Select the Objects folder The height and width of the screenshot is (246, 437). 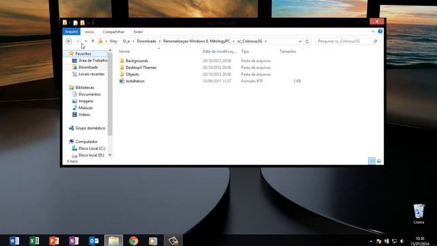pos(132,74)
